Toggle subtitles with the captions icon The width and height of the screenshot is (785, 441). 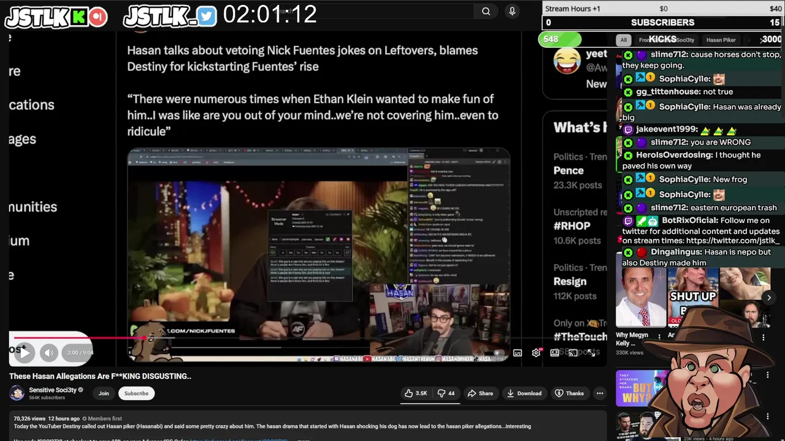pos(517,353)
